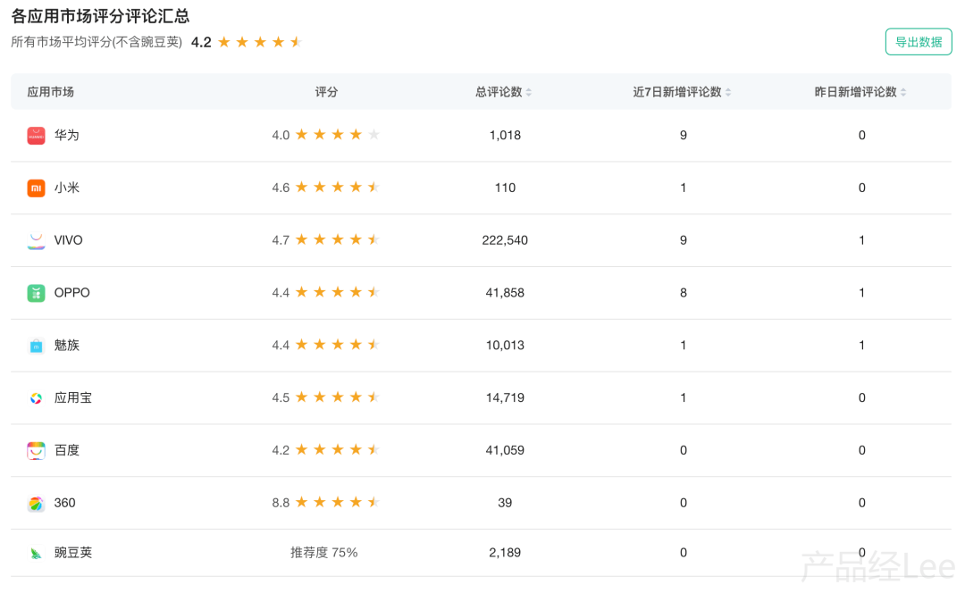Click the 360 market icon
965x593 pixels.
point(36,504)
